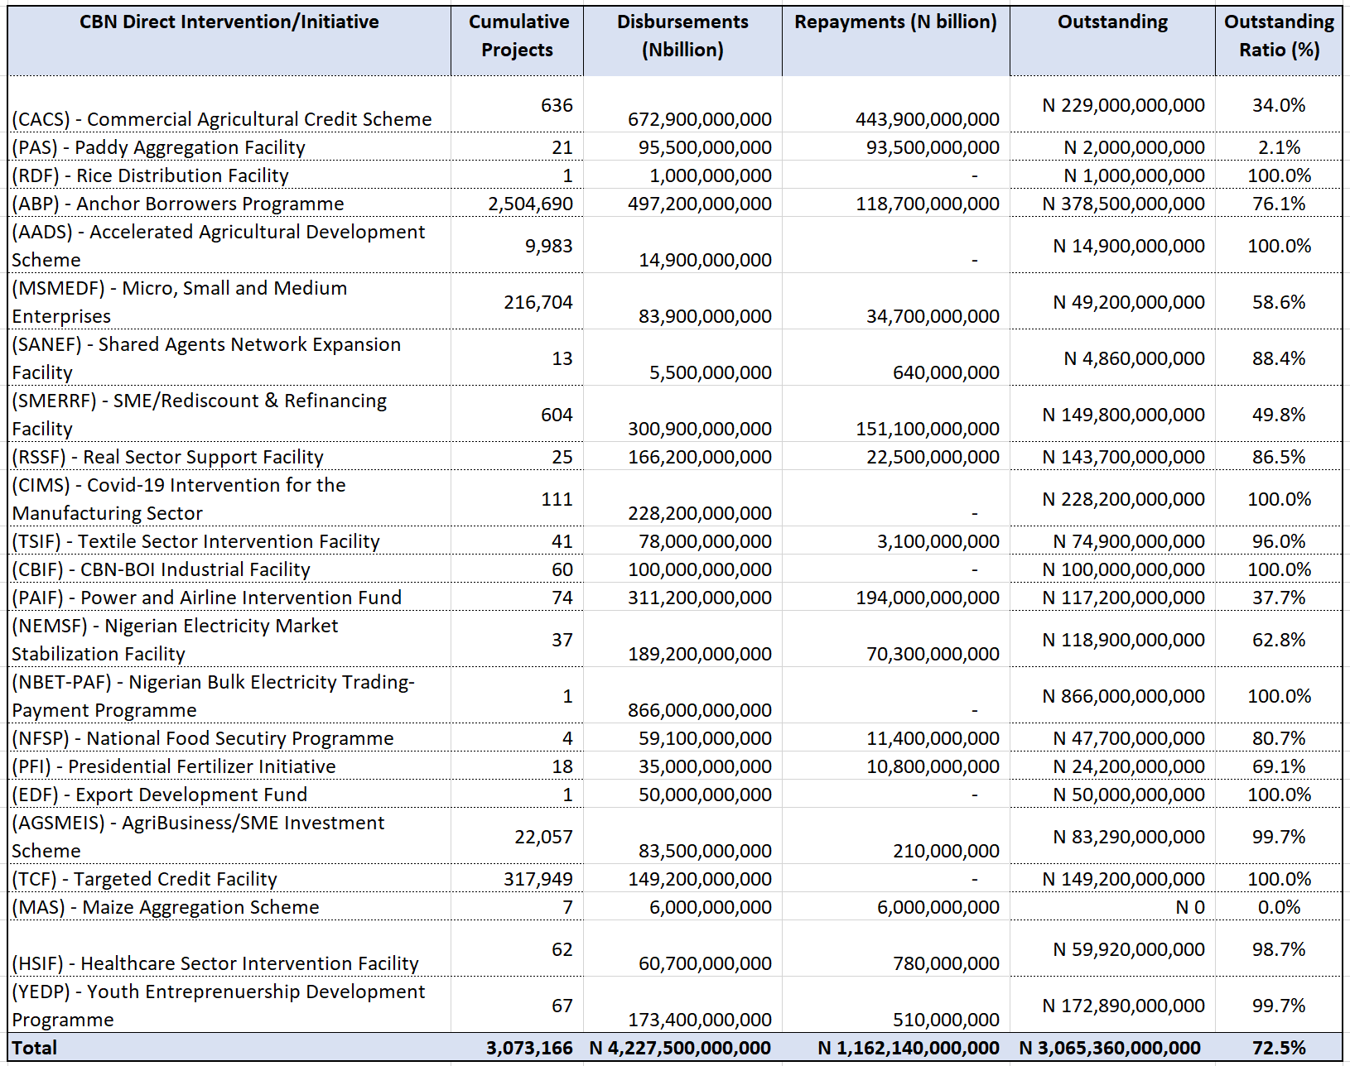This screenshot has height=1066, width=1350.
Task: Click the Anchor Borrowers Programme projects value 2,504,690
Action: tap(530, 204)
